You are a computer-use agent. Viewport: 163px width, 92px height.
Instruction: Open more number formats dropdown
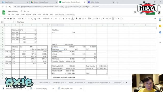38,19
